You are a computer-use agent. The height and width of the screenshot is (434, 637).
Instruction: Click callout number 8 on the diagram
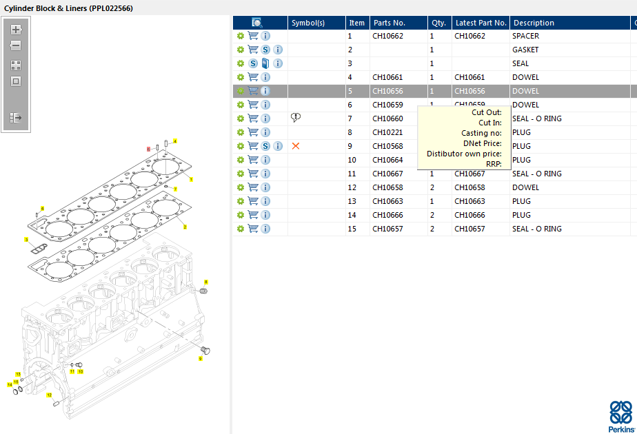coord(205,282)
